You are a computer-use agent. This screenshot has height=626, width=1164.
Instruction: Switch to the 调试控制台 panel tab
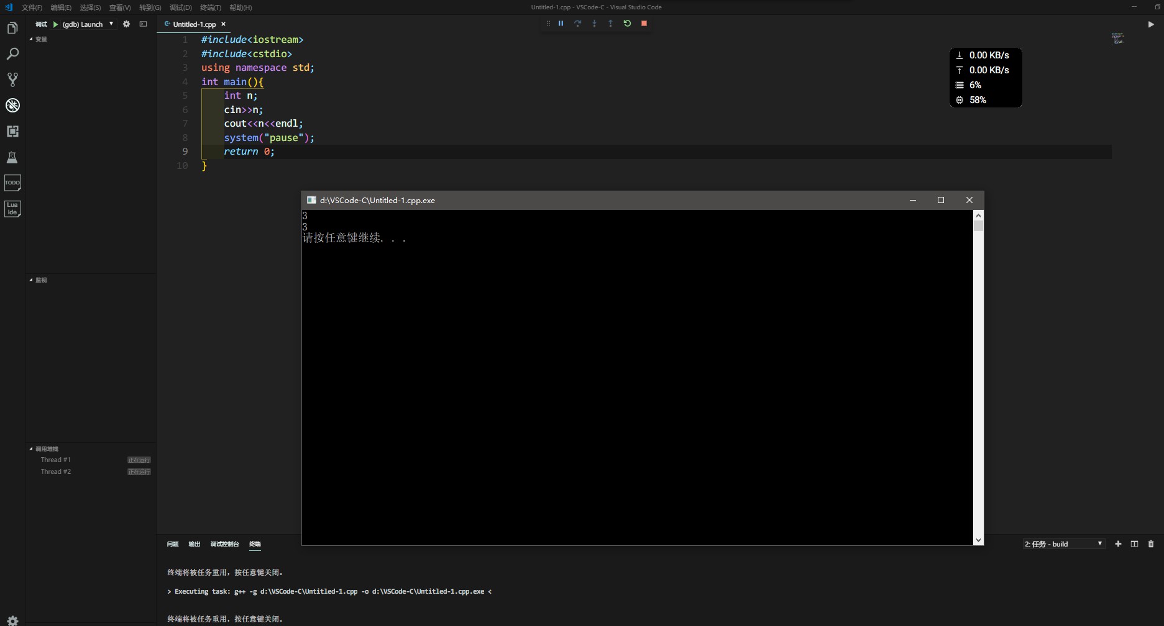(224, 544)
